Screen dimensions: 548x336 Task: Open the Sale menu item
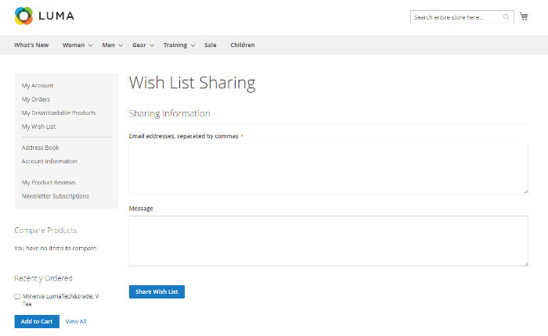[x=211, y=45]
